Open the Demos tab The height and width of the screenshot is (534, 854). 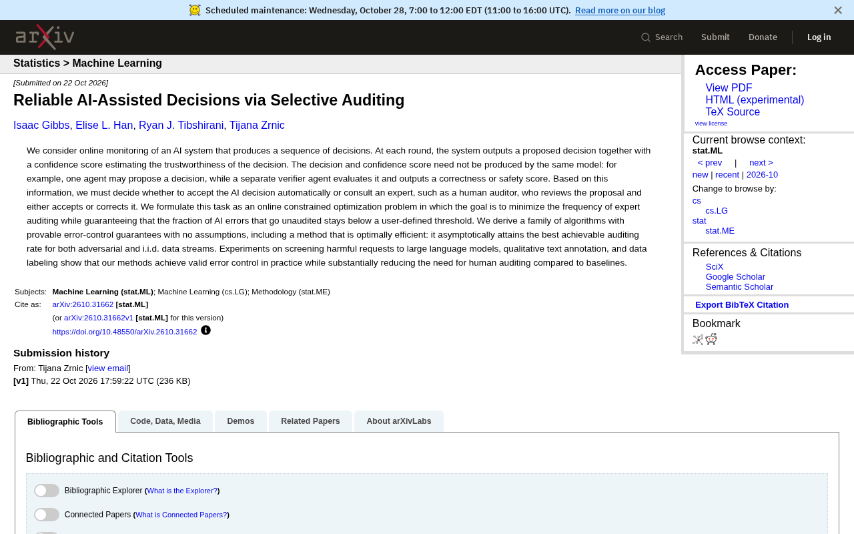(241, 421)
